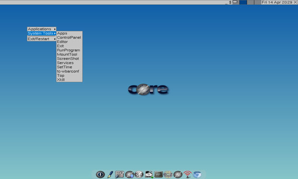Click the Exit power icon in the dock
The image size is (298, 179).
(100, 174)
